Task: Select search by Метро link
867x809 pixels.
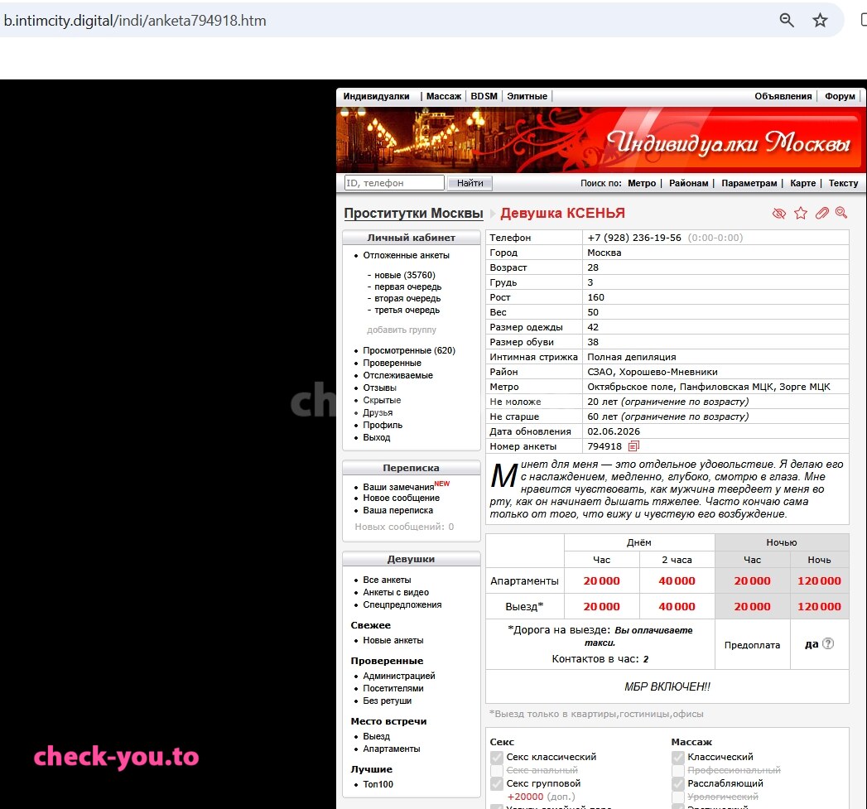Action: pyautogui.click(x=642, y=183)
